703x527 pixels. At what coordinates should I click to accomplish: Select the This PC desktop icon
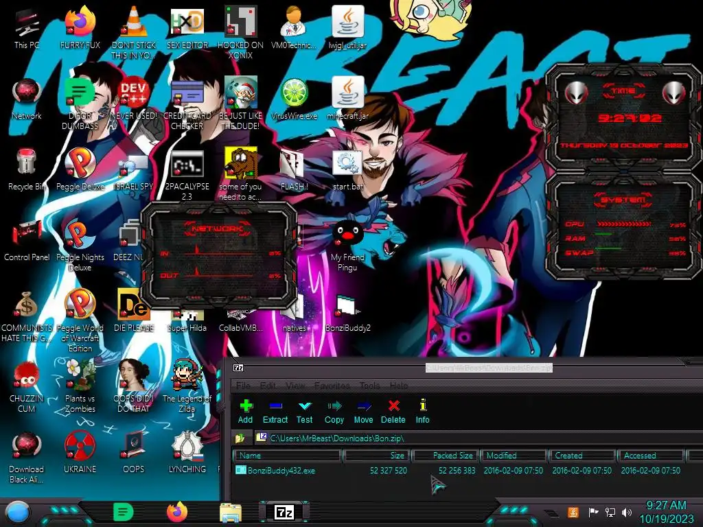pyautogui.click(x=27, y=27)
